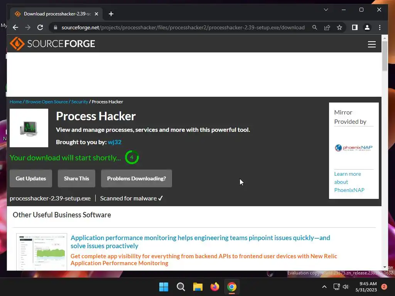Click the download countdown circle
Screen dimensions: 395x296
click(x=132, y=157)
